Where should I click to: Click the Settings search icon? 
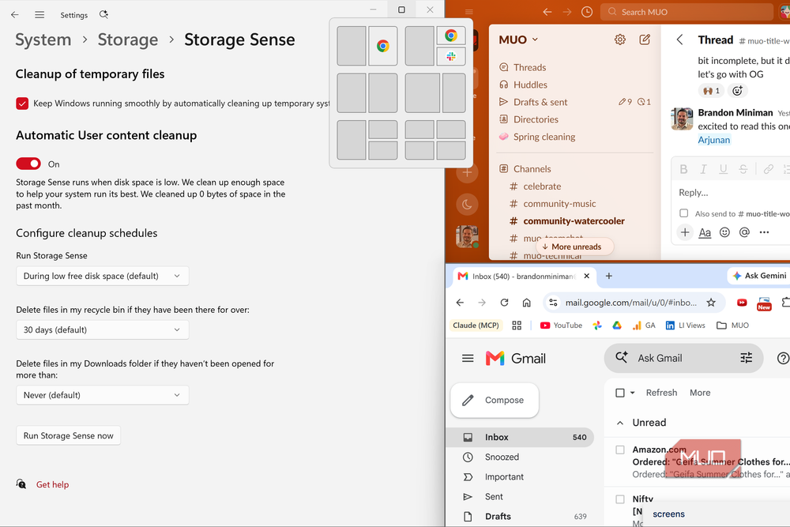103,14
